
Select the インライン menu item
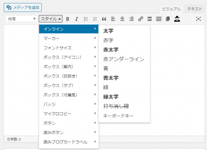click(69, 29)
